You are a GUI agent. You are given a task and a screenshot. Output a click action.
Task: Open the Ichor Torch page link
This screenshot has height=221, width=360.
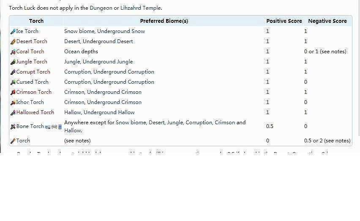[x=30, y=102]
